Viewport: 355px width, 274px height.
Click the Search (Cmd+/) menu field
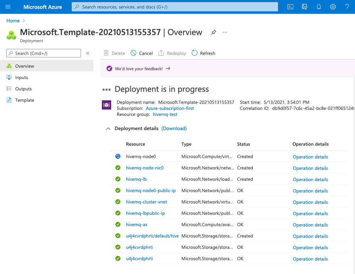pyautogui.click(x=44, y=53)
